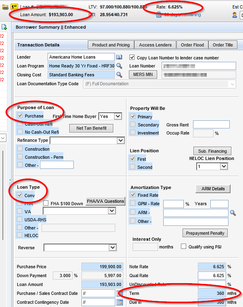Enable Qualify using P&I checkbox
The image size is (243, 307).
(x=184, y=246)
